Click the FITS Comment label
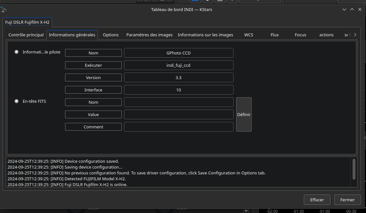The height and width of the screenshot is (213, 366). tap(93, 127)
